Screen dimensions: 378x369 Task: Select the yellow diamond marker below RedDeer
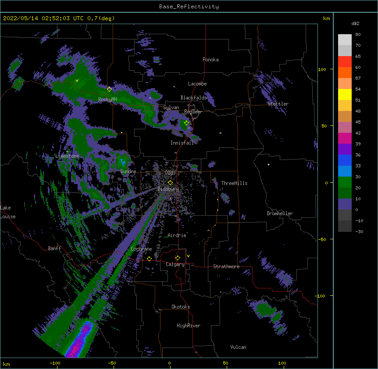(187, 123)
